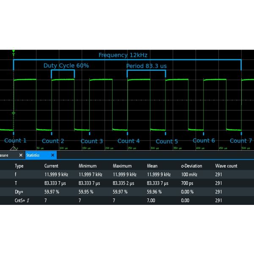Click the Wave count column header
Screen dimensions: 254x254
(x=226, y=166)
